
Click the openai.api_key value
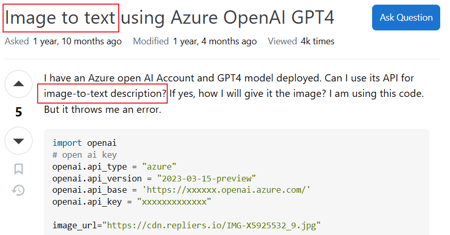tap(174, 202)
